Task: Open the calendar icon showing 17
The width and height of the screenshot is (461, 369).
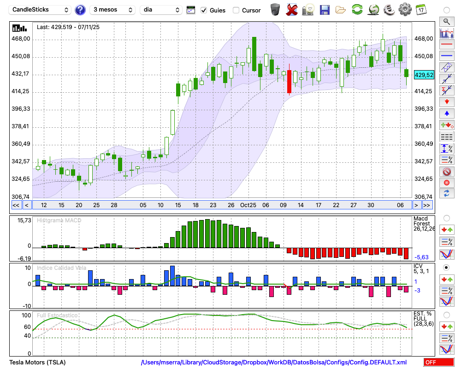Action: click(x=421, y=10)
